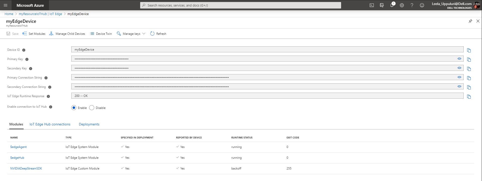Expand the Manage keys dropdown
Image resolution: width=482 pixels, height=181 pixels.
(131, 34)
